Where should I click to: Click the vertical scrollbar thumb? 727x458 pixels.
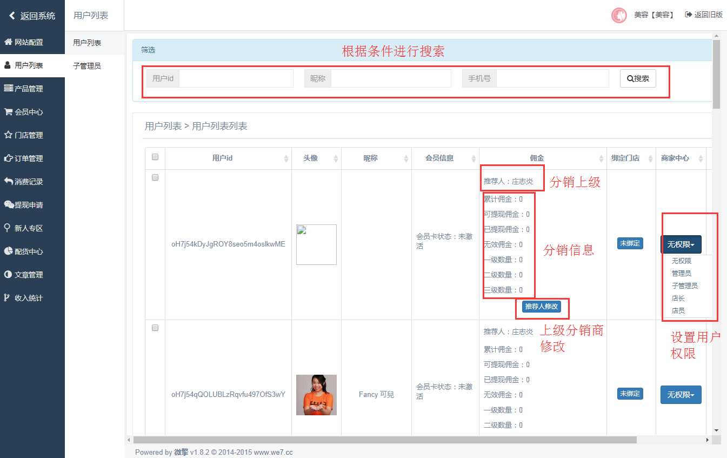tap(717, 74)
